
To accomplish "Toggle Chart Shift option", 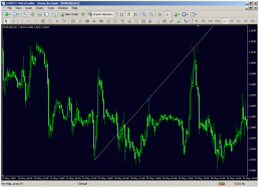I will [167, 14].
